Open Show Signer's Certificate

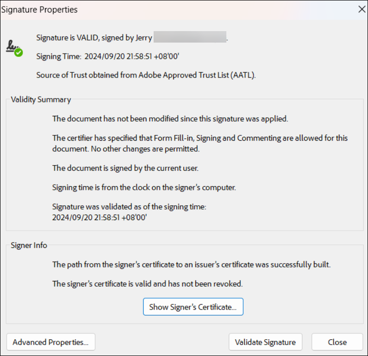pos(193,307)
